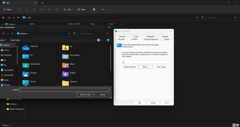
Task: Click the Search D:\ field
Action: click(223, 18)
